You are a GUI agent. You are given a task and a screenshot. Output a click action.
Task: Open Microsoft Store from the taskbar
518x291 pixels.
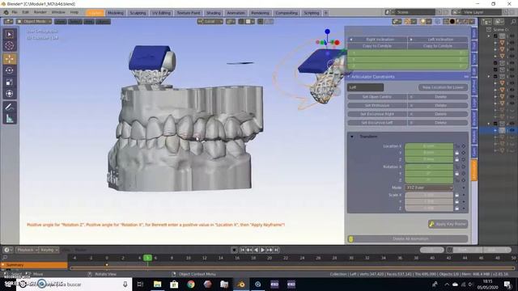coord(174,284)
